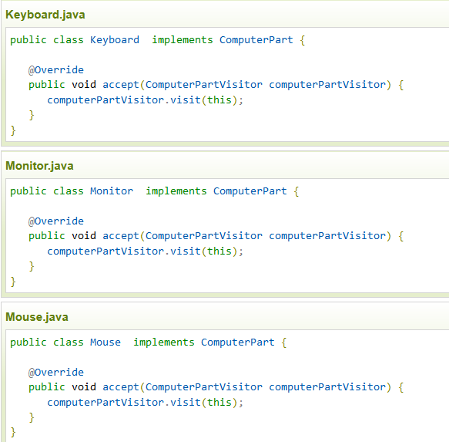Viewport: 449px width, 442px height.
Task: Click class name Mouse in its declaration
Action: 106,342
